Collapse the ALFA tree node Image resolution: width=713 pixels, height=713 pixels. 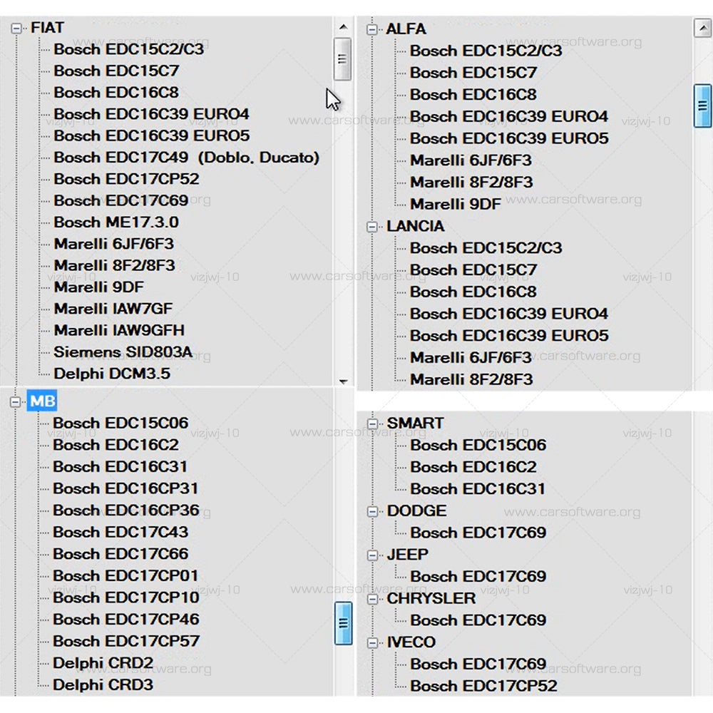(372, 29)
